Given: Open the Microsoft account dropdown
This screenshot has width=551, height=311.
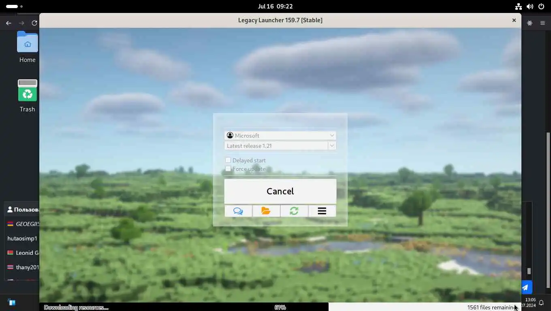Looking at the screenshot, I should (x=280, y=135).
